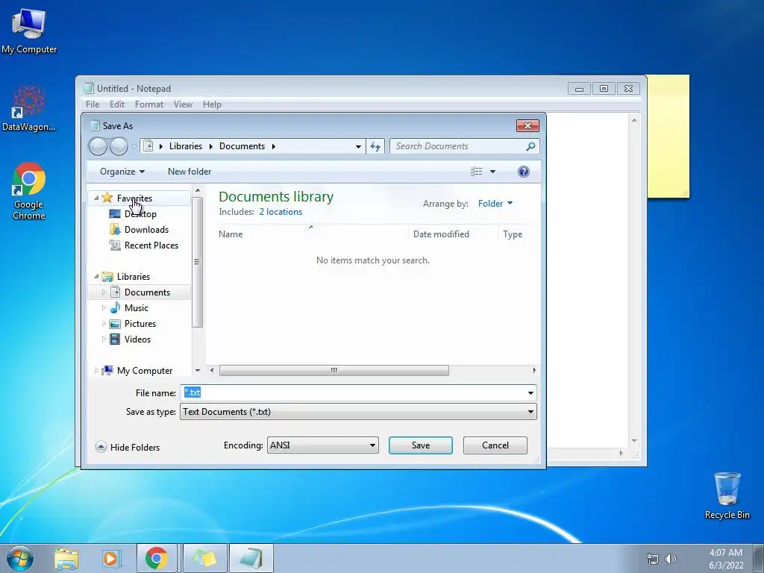Open Notepad View menu
Viewport: 764px width, 573px height.
[x=184, y=104]
